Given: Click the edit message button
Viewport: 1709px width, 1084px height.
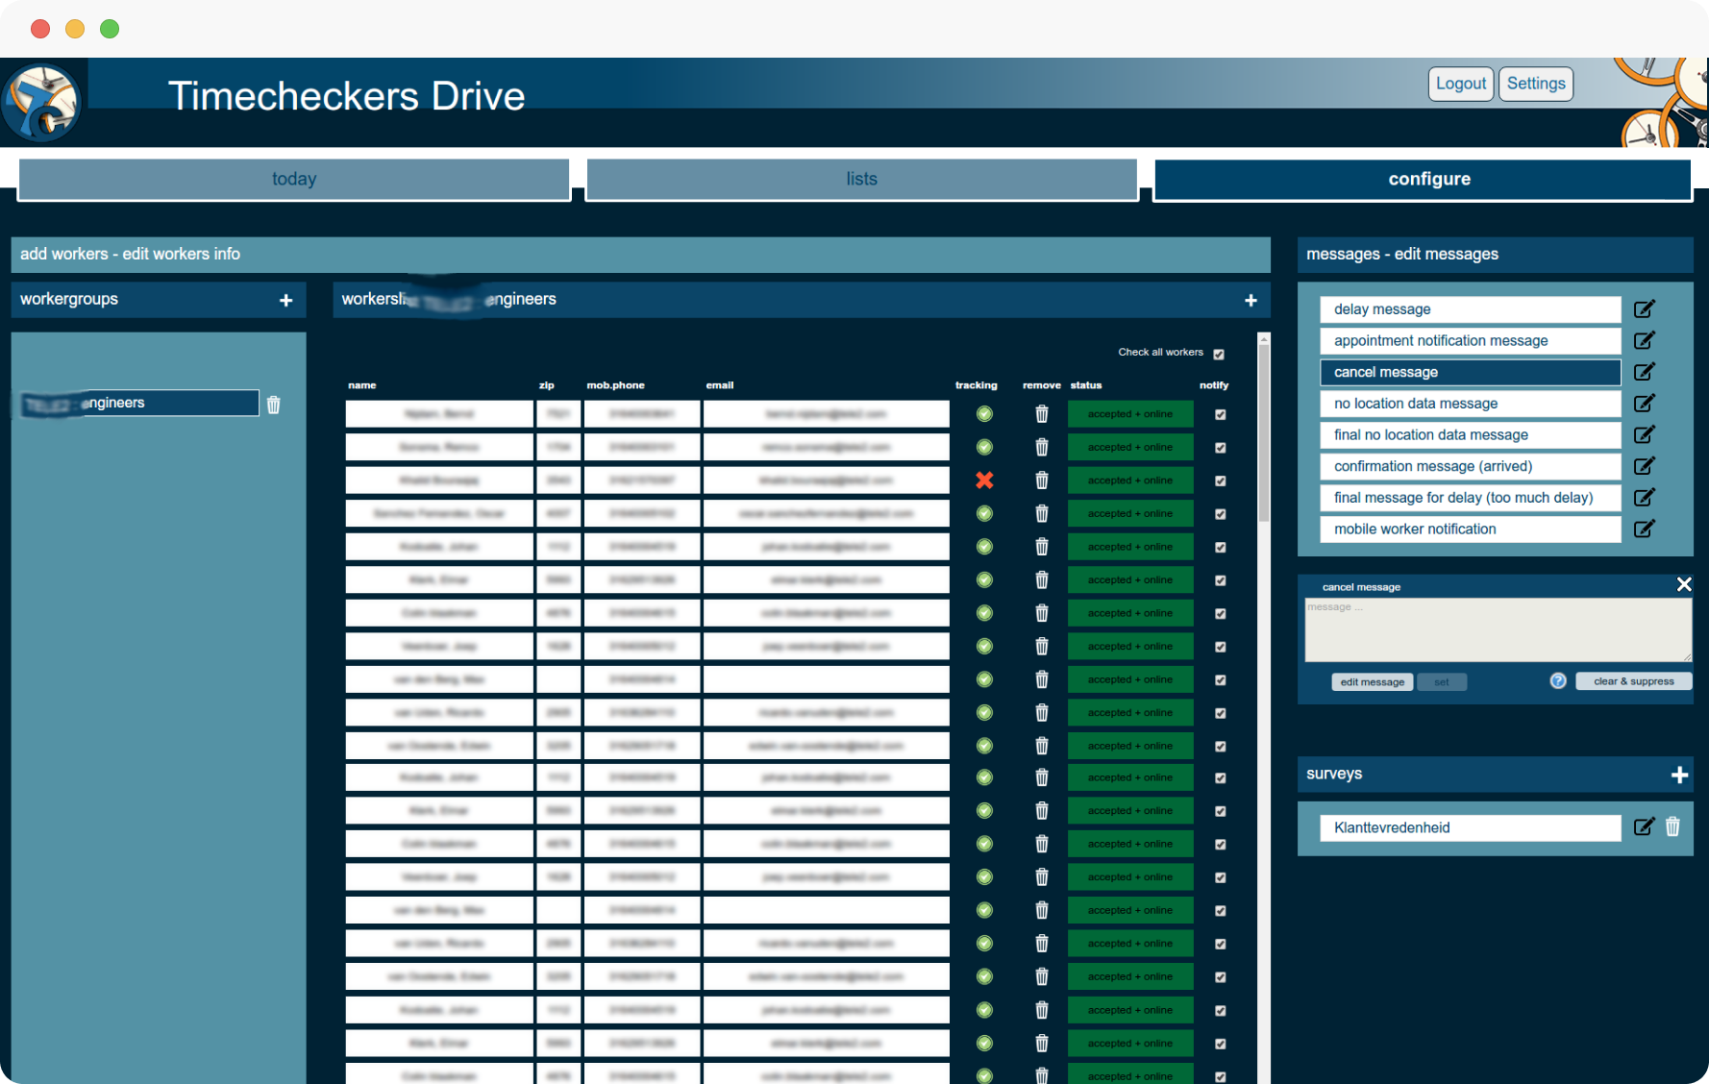Looking at the screenshot, I should pos(1372,681).
